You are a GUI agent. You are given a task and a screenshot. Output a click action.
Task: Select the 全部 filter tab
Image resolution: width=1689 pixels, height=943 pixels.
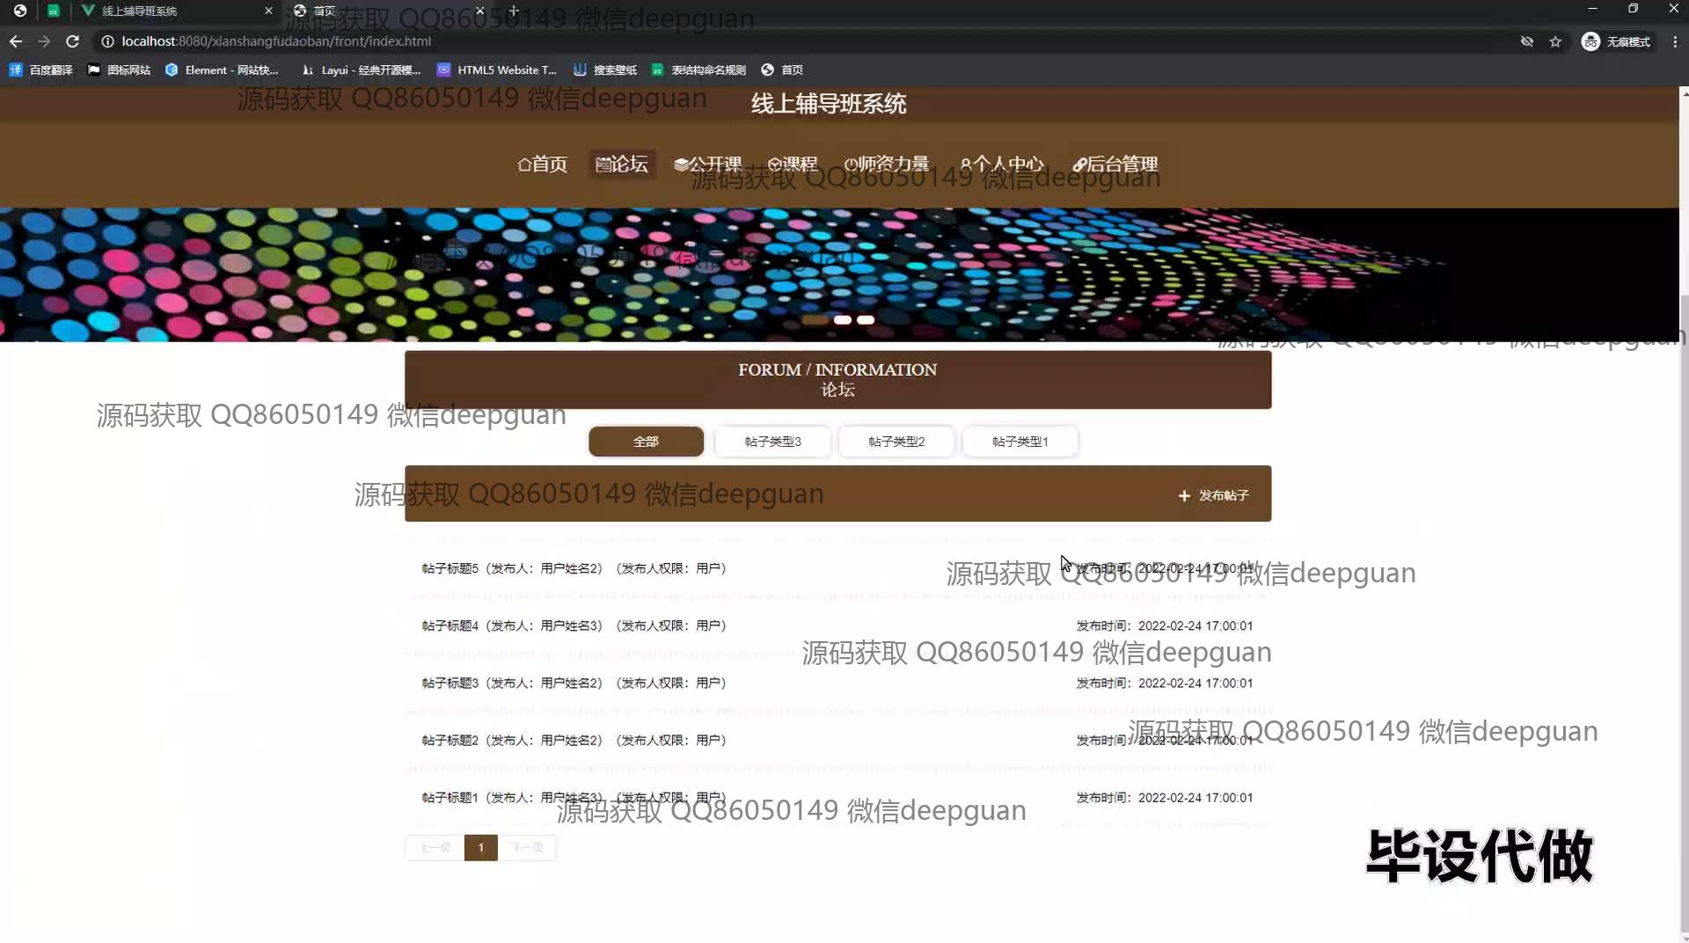pyautogui.click(x=646, y=442)
